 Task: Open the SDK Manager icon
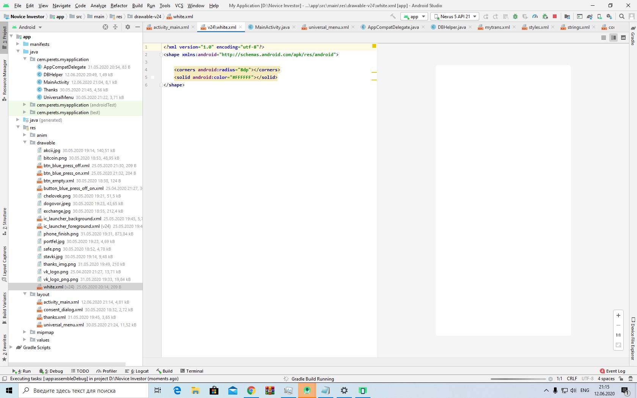(609, 17)
